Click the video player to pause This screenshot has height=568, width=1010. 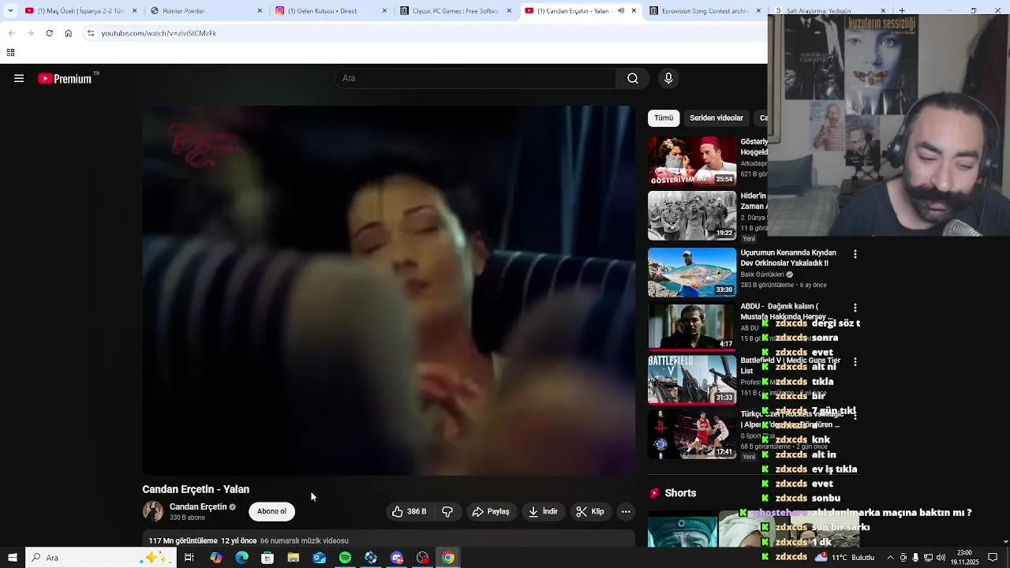click(x=388, y=290)
